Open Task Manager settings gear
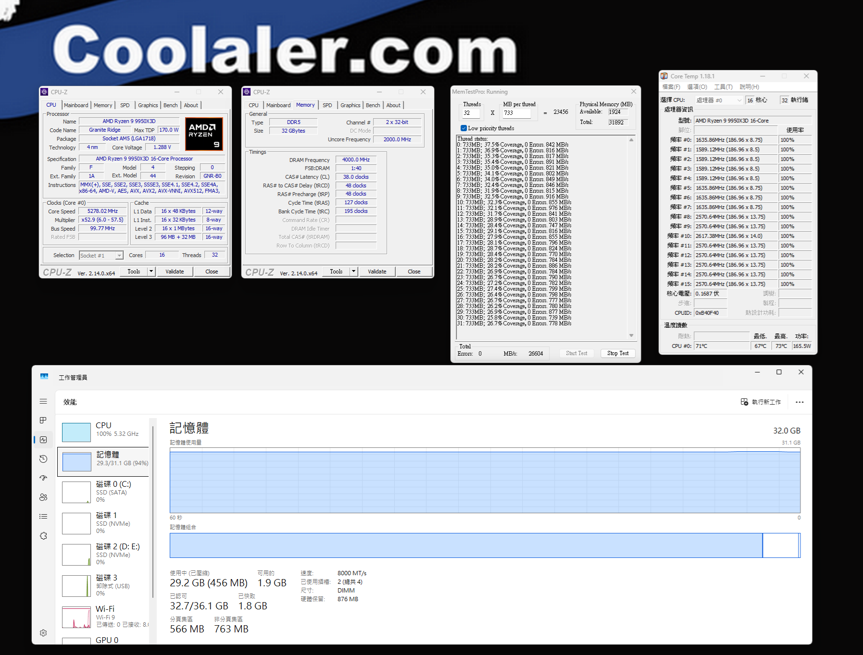Image resolution: width=863 pixels, height=655 pixels. pos(43,633)
